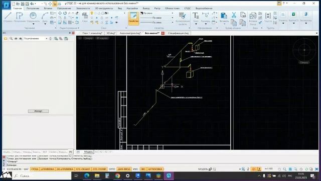This screenshot has width=321, height=181.
Task: Click the move tool in editing group
Action: click(x=60, y=13)
